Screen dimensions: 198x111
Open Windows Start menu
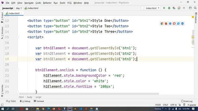2,109
